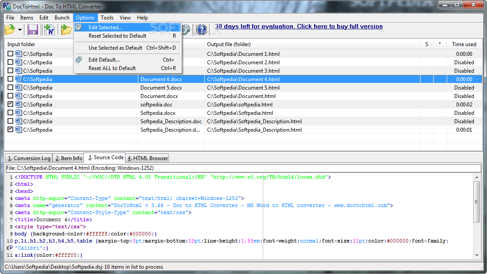Open the File menu
Image resolution: width=487 pixels, height=274 pixels.
point(10,18)
